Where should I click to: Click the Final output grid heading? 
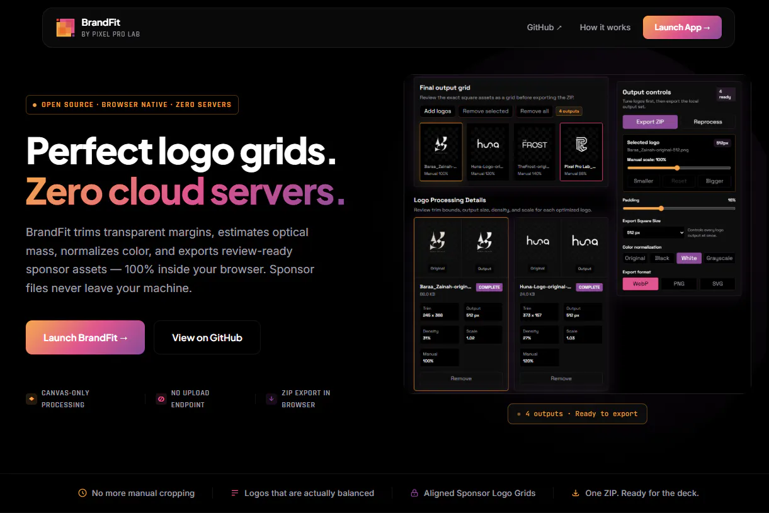445,87
